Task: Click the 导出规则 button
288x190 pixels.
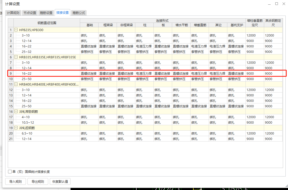Action: click(x=38, y=181)
